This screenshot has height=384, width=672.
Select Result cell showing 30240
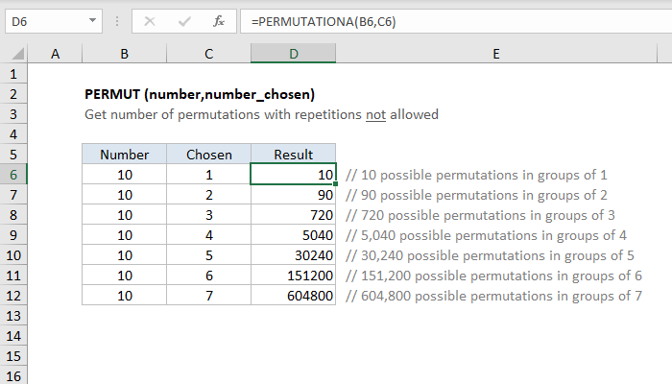tap(293, 255)
